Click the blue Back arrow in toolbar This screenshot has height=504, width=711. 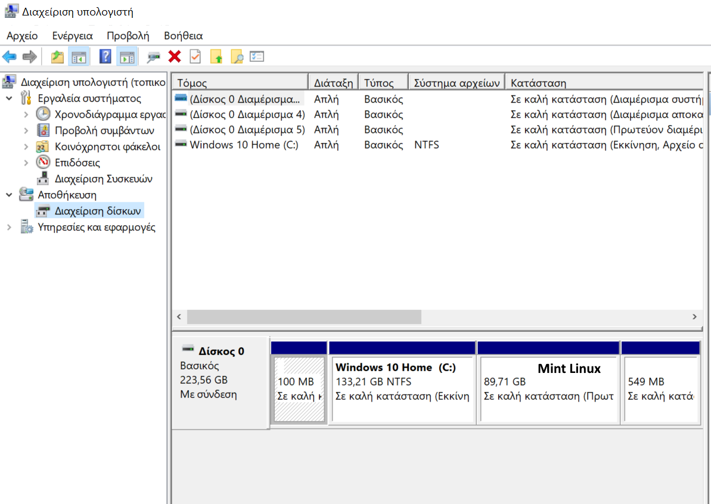[x=10, y=57]
